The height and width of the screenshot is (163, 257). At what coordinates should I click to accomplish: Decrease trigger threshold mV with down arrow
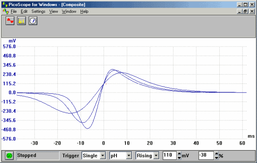coord(179,157)
